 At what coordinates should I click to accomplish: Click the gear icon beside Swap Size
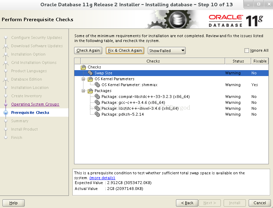[90, 73]
